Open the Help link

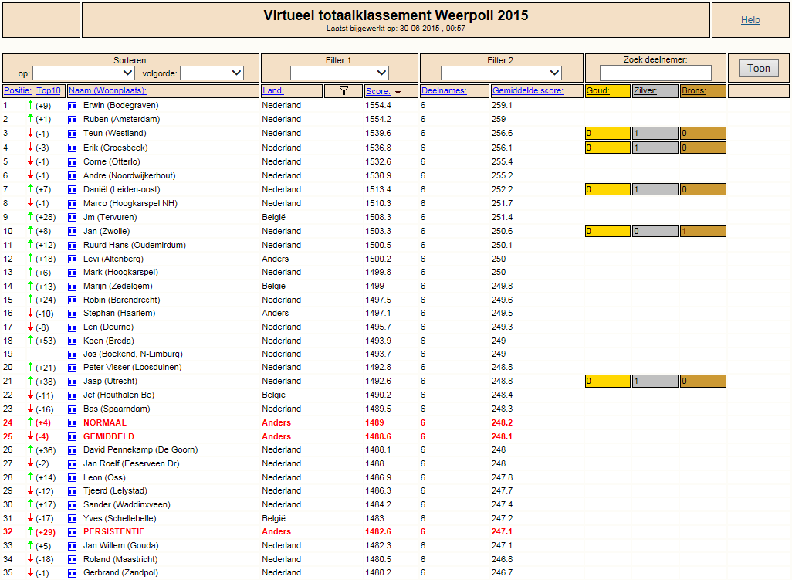750,20
